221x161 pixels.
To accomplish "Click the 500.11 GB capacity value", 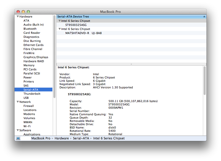I will [x=133, y=101].
